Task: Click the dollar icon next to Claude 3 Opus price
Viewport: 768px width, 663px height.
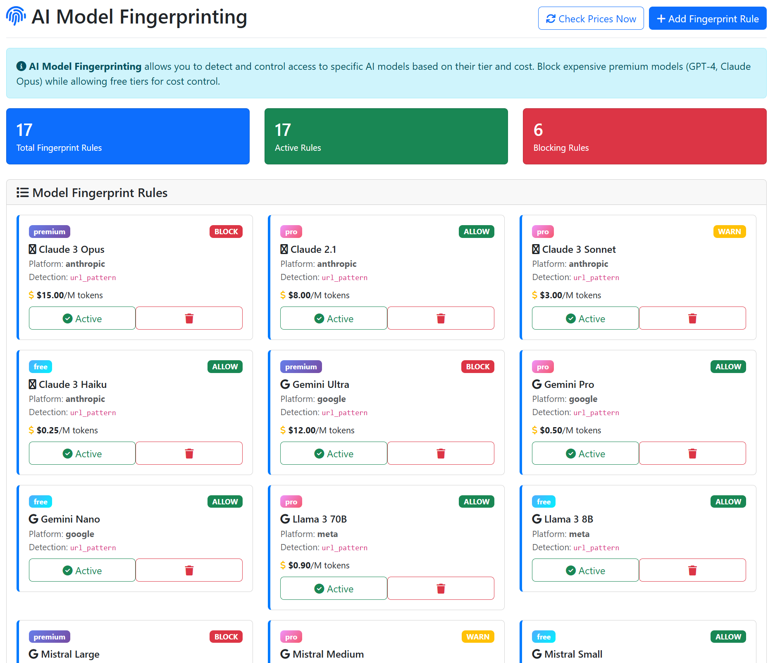Action: (31, 295)
